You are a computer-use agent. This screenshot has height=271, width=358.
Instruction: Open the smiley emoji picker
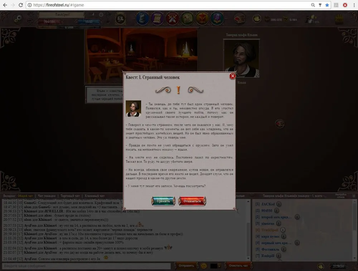tap(204, 266)
